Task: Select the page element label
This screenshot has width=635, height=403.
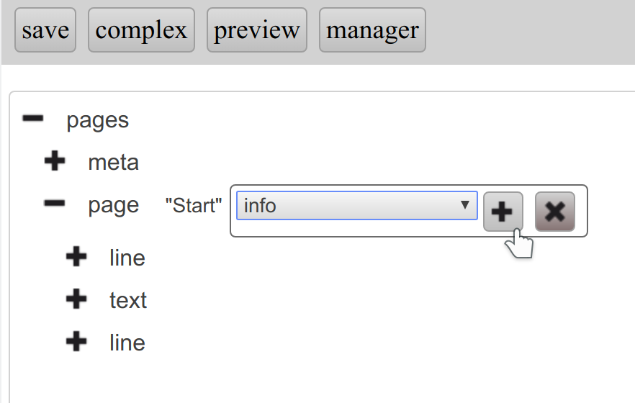Action: (x=113, y=206)
